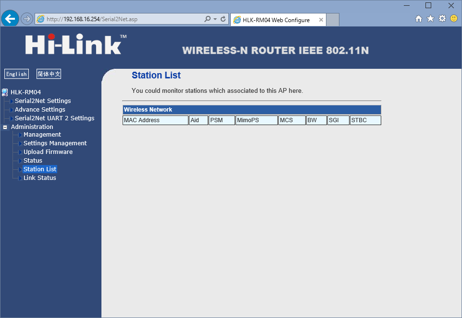
Task: Collapse the Administration tree section
Action: coord(5,127)
